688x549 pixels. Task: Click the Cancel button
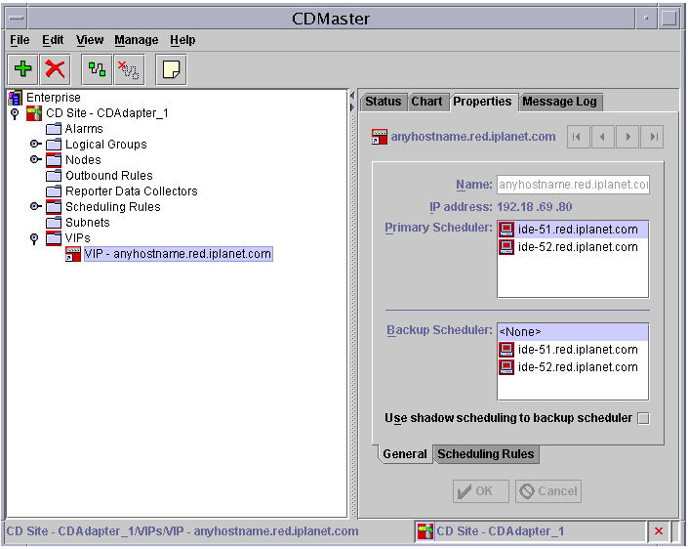click(x=548, y=491)
